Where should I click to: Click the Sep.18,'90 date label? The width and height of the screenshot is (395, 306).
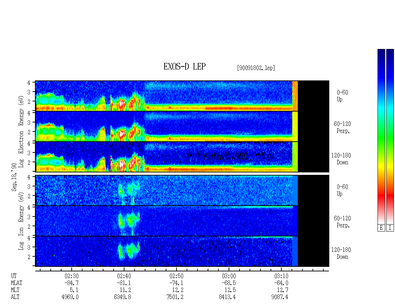click(x=14, y=177)
